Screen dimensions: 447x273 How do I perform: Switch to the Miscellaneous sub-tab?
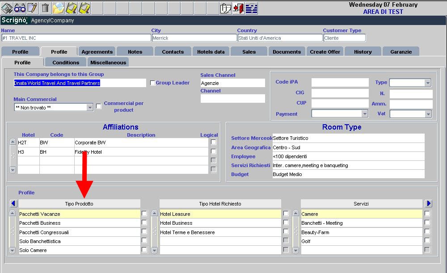[108, 63]
